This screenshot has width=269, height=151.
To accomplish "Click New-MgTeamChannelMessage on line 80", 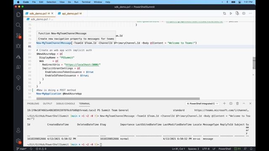I will click(x=54, y=43).
